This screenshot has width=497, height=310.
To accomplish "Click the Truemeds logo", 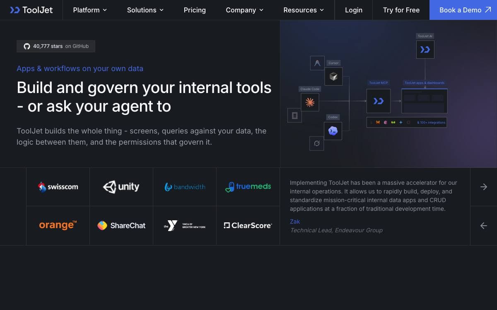I will (248, 187).
